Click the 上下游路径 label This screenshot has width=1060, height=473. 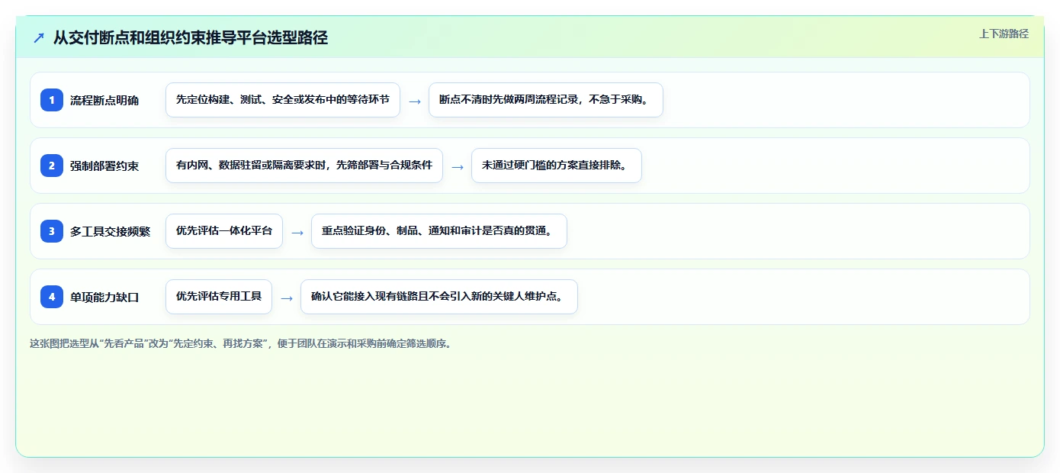click(1004, 34)
